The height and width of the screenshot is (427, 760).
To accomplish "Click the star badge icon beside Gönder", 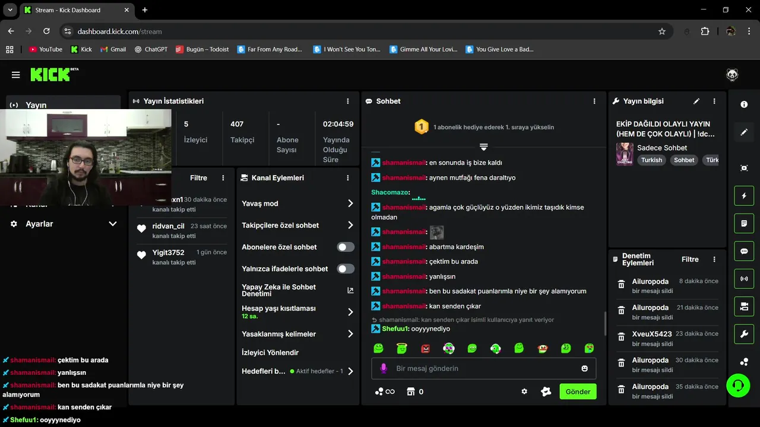I will click(546, 391).
